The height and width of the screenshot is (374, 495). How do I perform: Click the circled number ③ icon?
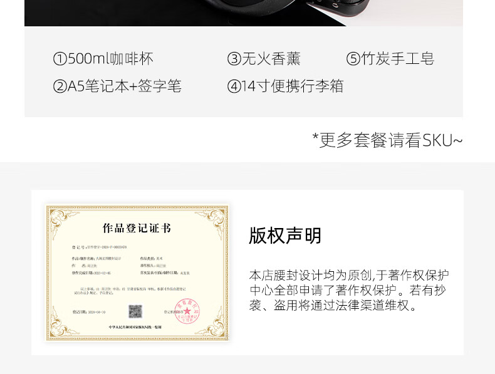pos(234,59)
